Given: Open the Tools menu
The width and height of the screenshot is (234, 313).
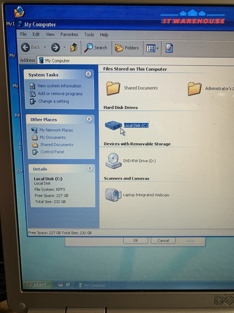Looking at the screenshot, I should [x=89, y=34].
